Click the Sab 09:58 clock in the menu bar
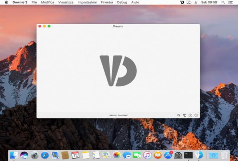The image size is (238, 161). [x=209, y=2]
